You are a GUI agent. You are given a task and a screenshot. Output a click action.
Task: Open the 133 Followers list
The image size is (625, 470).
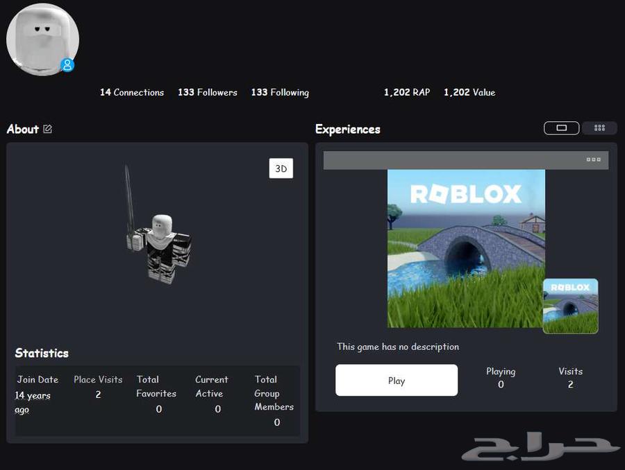(x=207, y=92)
